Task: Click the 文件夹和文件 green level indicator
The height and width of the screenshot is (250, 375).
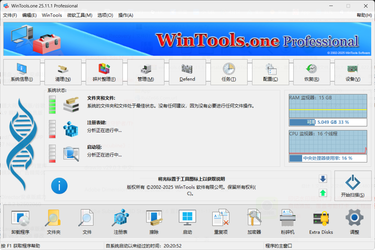Action: tap(52, 104)
